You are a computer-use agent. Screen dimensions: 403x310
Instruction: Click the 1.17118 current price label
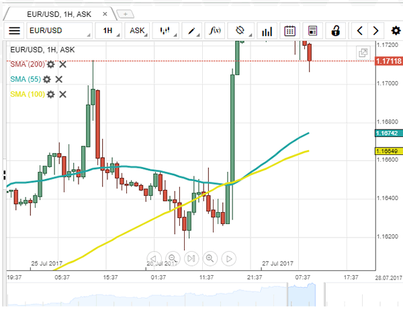click(x=389, y=61)
